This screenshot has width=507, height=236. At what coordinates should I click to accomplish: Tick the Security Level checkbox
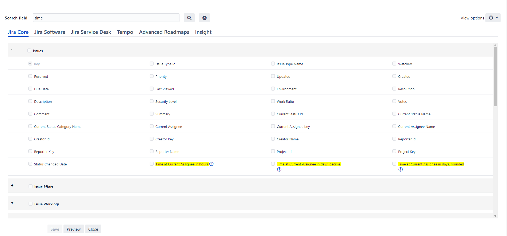(x=152, y=101)
